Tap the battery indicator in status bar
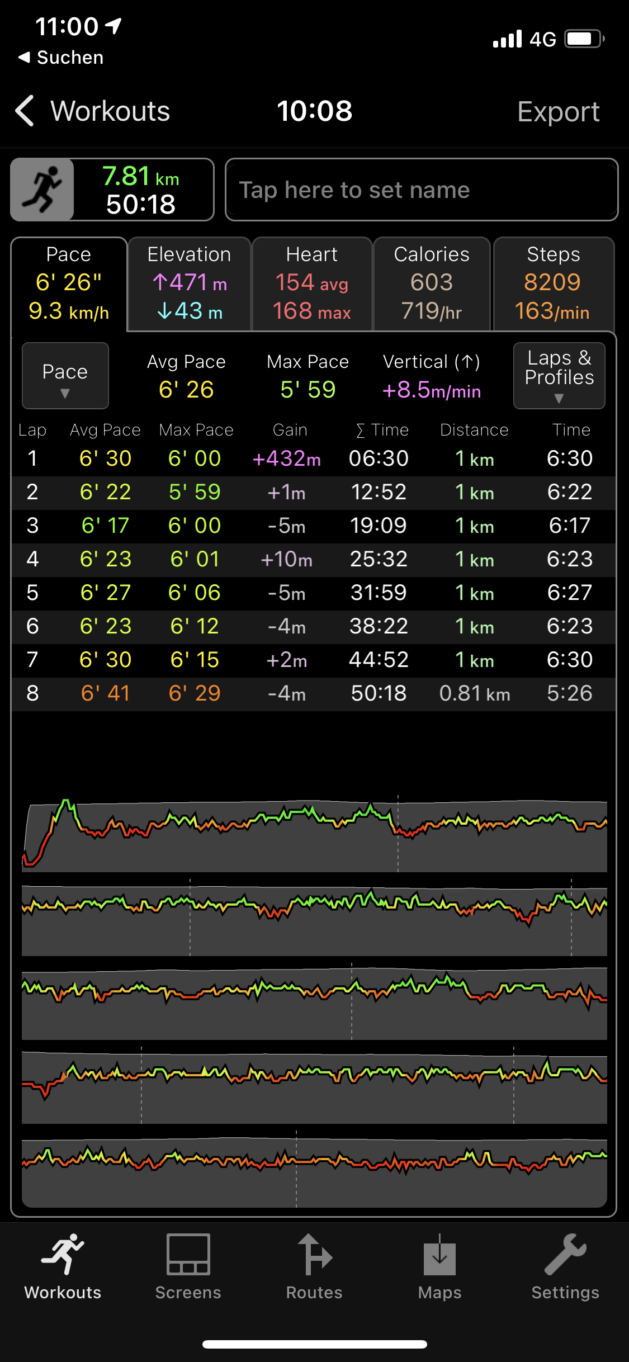Screen dimensions: 629x1362 (584, 39)
